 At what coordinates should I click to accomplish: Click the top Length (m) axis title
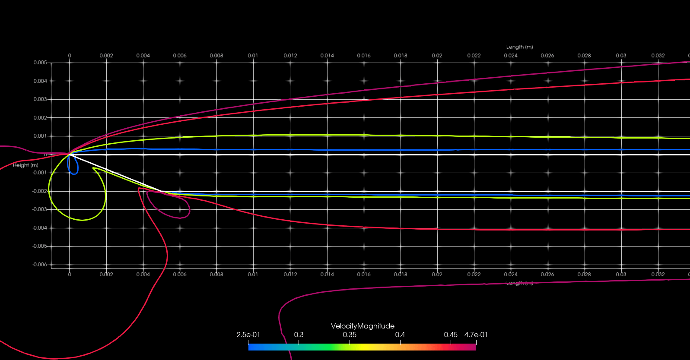pos(519,47)
